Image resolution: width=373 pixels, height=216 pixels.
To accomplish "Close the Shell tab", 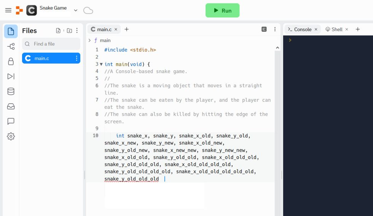I will (x=347, y=29).
